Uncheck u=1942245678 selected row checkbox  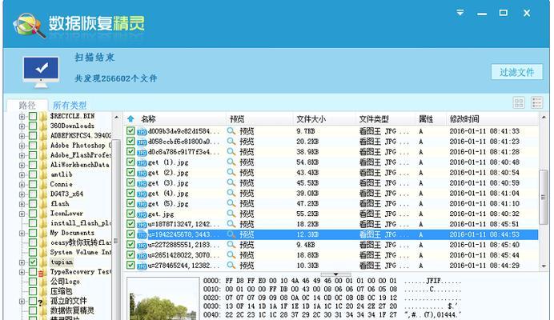[x=130, y=234]
